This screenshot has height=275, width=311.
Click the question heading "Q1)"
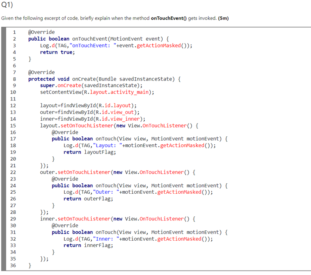7,4
